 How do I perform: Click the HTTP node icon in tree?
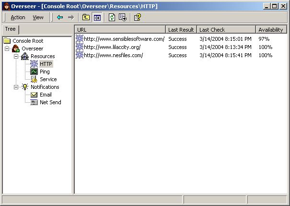click(34, 64)
